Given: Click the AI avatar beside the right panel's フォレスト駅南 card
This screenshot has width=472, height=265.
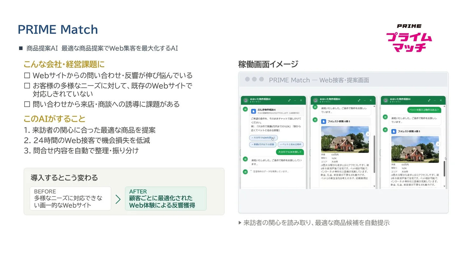Looking at the screenshot, I should point(385,130).
